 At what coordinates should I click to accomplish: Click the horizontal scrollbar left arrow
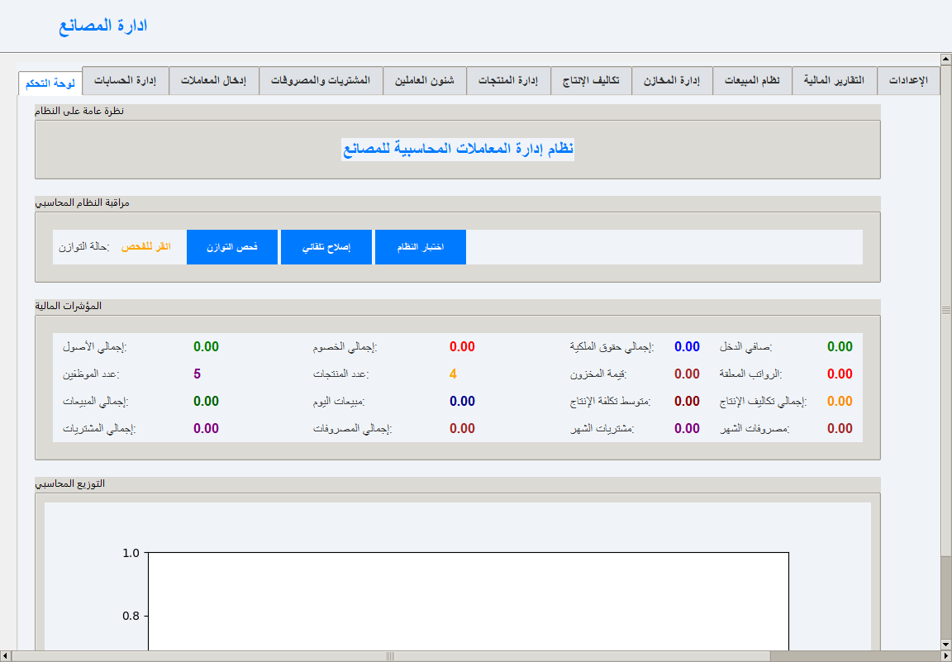(x=6, y=656)
